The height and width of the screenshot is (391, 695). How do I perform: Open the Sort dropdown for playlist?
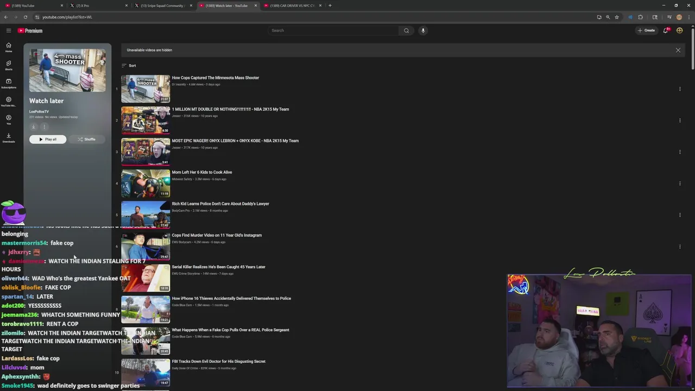(129, 66)
